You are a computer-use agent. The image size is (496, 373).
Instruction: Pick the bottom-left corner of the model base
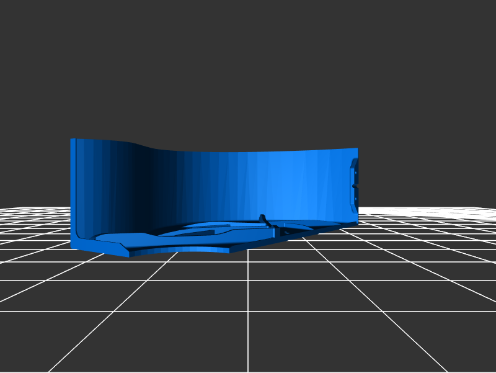tap(72, 248)
